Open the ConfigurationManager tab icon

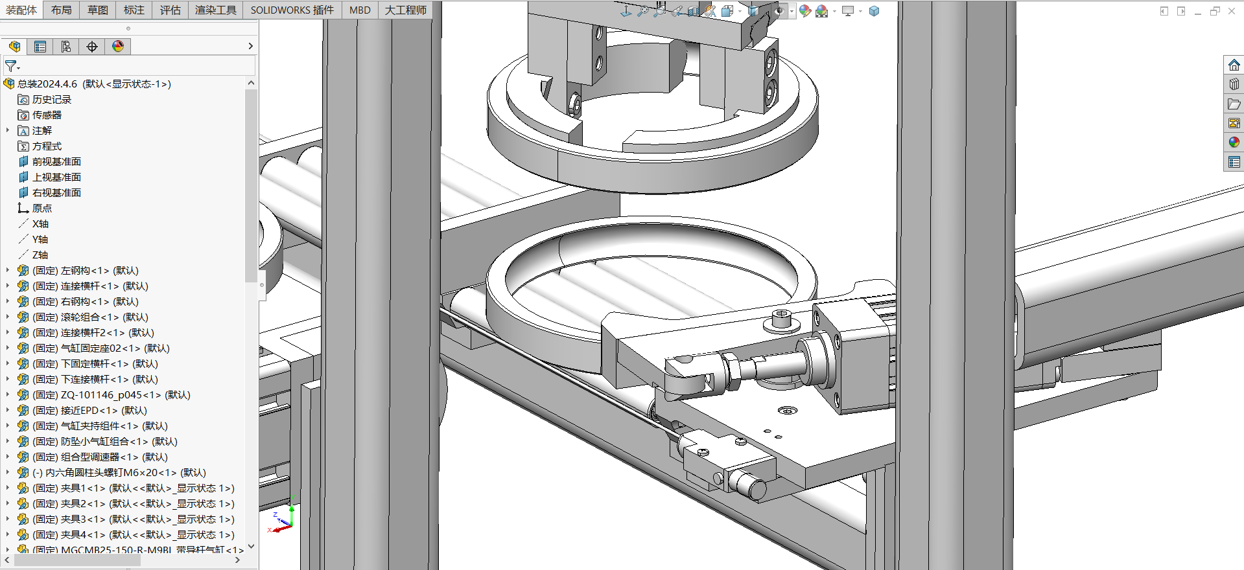coord(66,47)
